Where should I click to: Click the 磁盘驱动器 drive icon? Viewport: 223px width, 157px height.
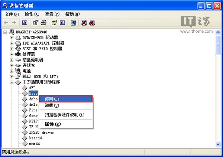coord(18,60)
